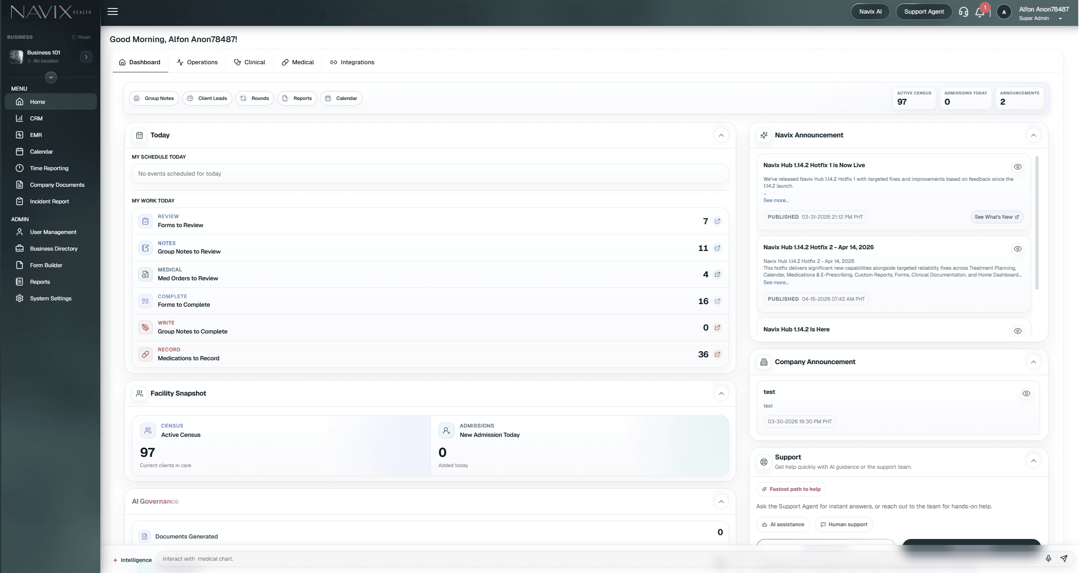Click the Announcements count card
Screen dimensions: 1079x573
[1019, 98]
